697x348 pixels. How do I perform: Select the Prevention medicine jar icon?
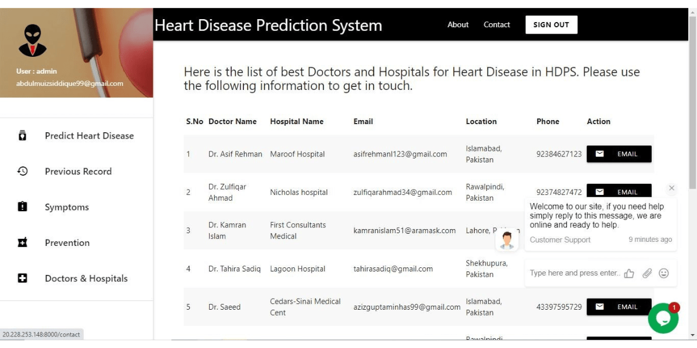tap(23, 242)
